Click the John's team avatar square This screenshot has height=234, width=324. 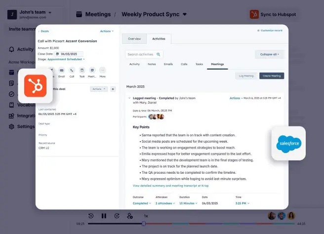(x=12, y=14)
